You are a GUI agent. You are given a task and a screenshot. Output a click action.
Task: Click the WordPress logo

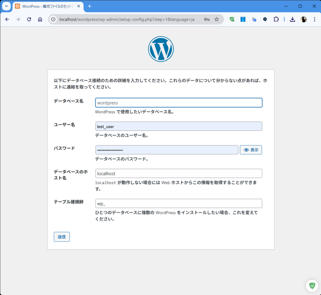click(x=161, y=49)
